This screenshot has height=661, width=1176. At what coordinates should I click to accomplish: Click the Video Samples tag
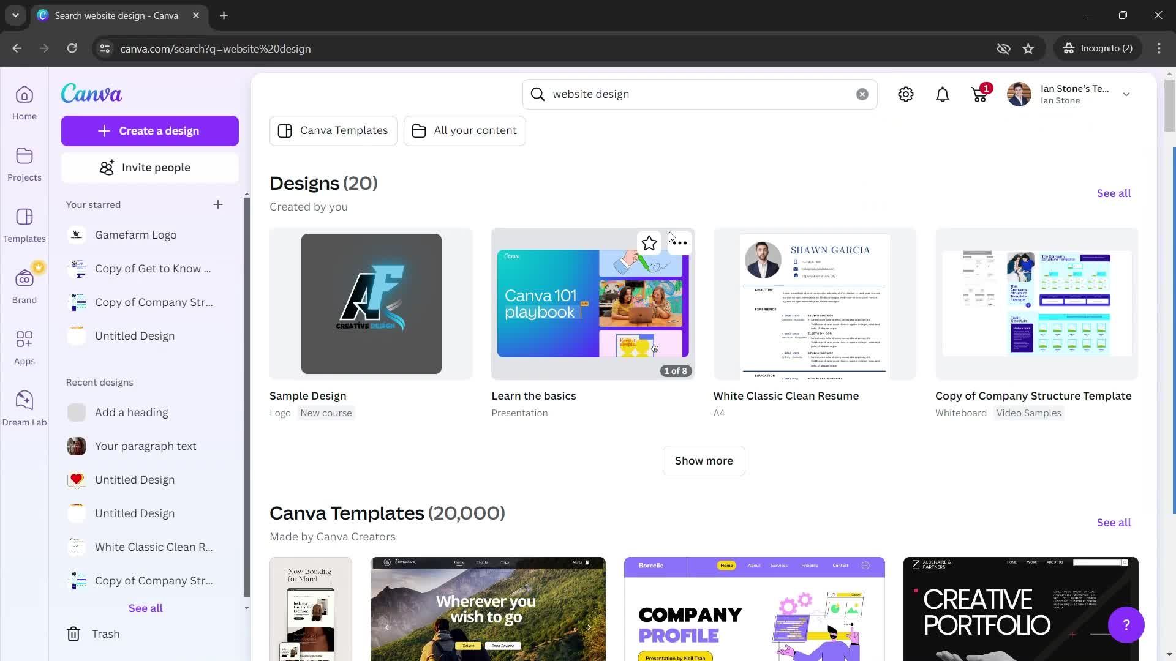pos(1028,413)
